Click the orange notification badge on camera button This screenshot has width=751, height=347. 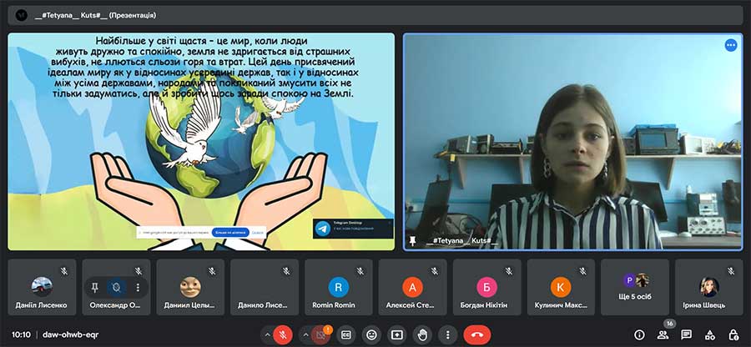click(328, 329)
